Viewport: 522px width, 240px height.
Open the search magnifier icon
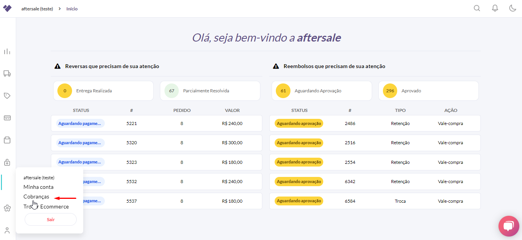click(x=477, y=8)
